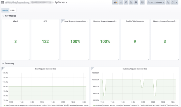181x107 pixels.
Task: Open the Grafana dashboards grid icon
Action: (3, 2)
